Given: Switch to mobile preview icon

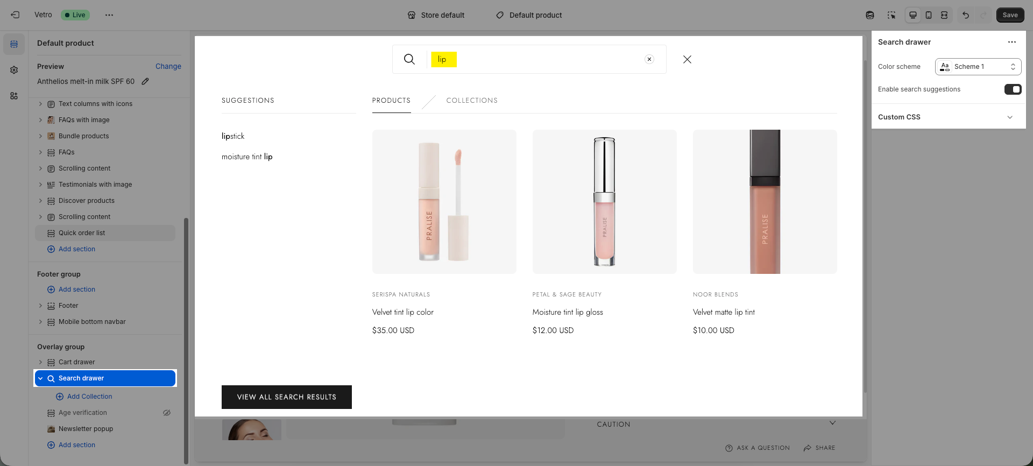Looking at the screenshot, I should click(929, 15).
